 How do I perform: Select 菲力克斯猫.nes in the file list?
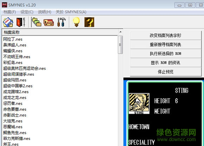pos(17,139)
